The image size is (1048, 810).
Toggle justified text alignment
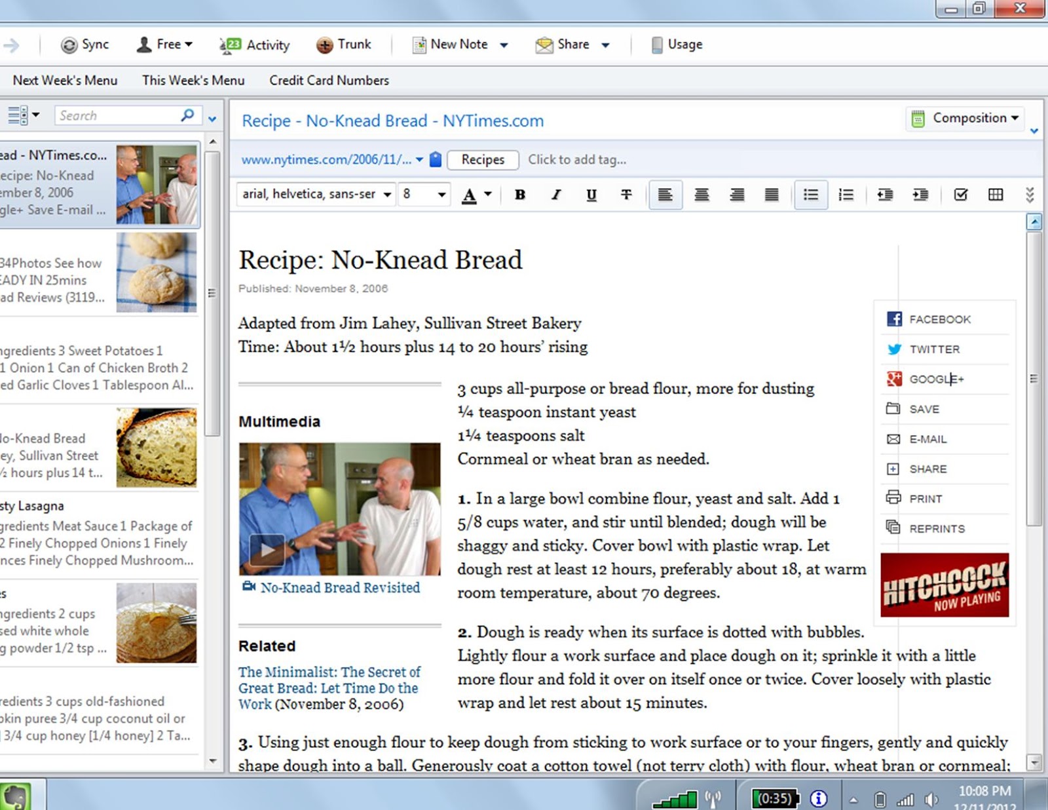772,195
